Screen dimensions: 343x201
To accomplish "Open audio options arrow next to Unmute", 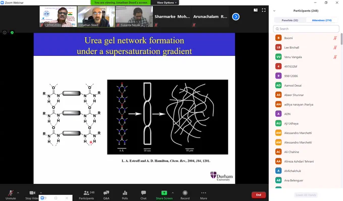I will (18, 193).
